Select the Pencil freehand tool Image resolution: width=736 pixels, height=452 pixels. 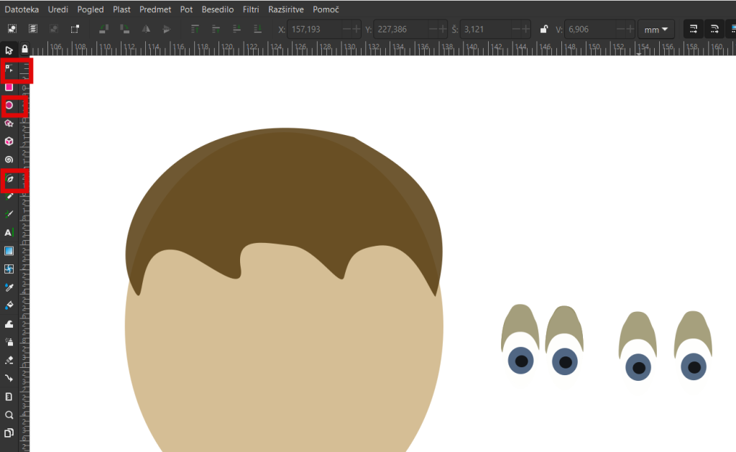point(9,196)
